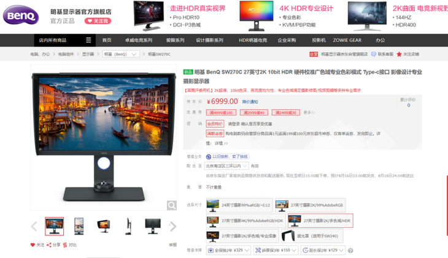
Task: Click the main product monitor image
Action: tap(104, 137)
